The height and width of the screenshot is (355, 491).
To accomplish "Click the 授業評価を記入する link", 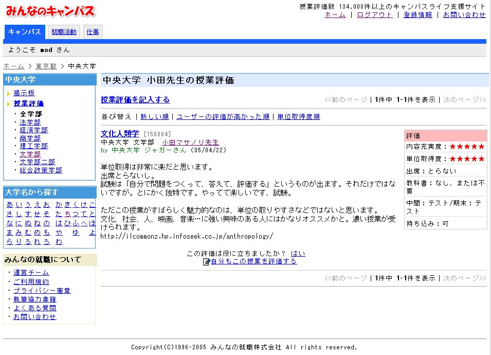I will tap(135, 100).
